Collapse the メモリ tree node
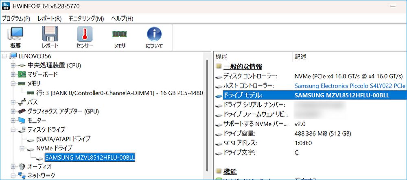 click(13, 84)
